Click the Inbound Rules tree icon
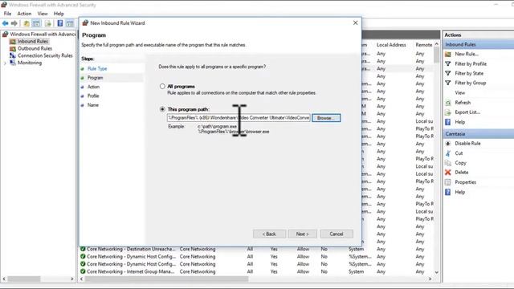Viewport: 514px width, 289px height. [13, 41]
